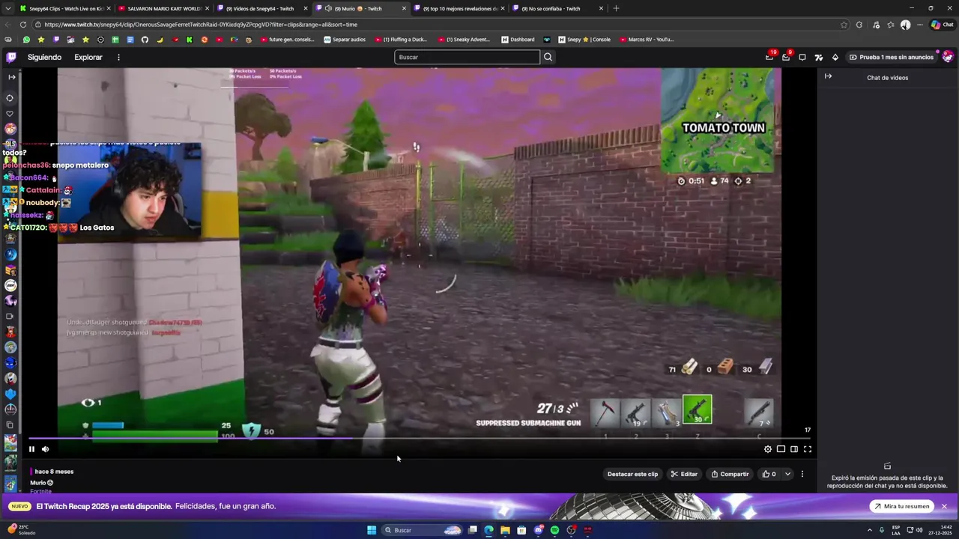
Task: Enter fullscreen mode
Action: (x=808, y=449)
